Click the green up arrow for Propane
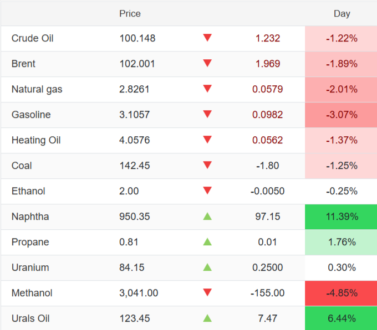The width and height of the screenshot is (377, 330). click(207, 242)
